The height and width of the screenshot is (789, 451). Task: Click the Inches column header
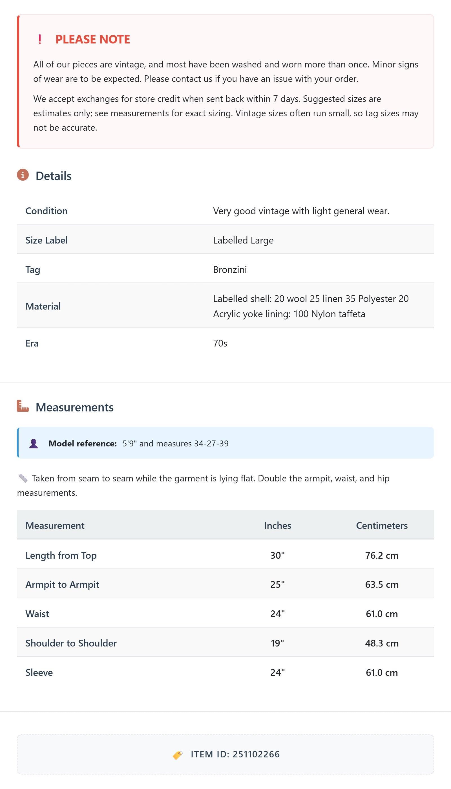(278, 525)
